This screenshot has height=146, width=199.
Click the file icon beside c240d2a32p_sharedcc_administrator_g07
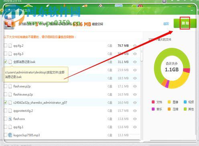click(x=10, y=102)
